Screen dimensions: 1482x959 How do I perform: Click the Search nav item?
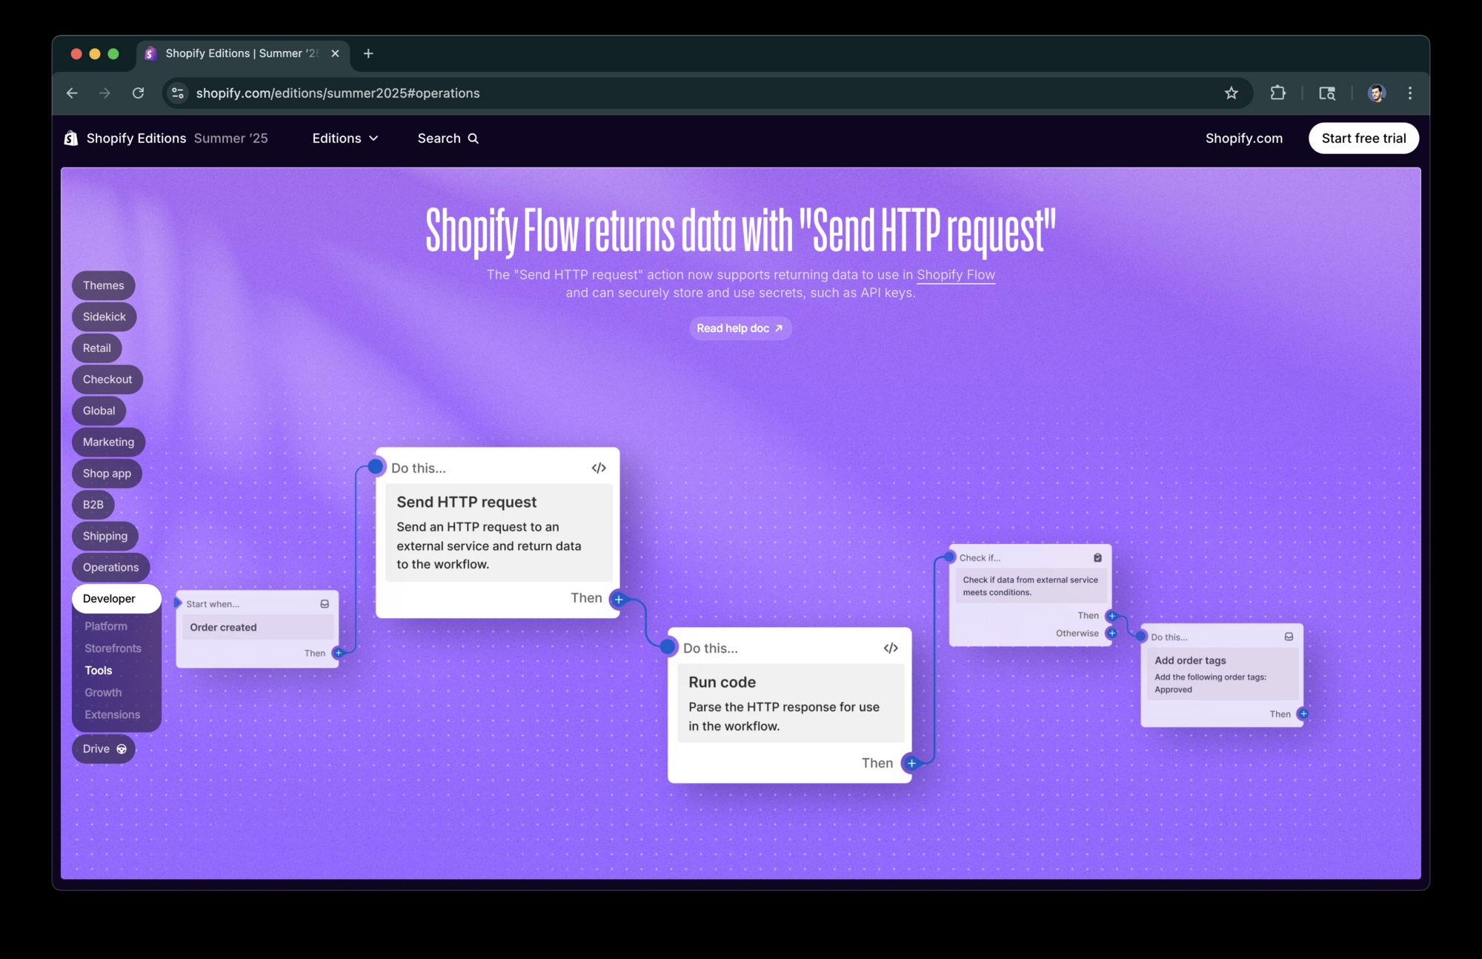[x=448, y=139]
